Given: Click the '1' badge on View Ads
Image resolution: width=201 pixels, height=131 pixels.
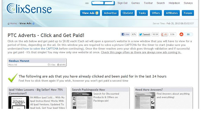Looking at the screenshot, I should 97,13.
